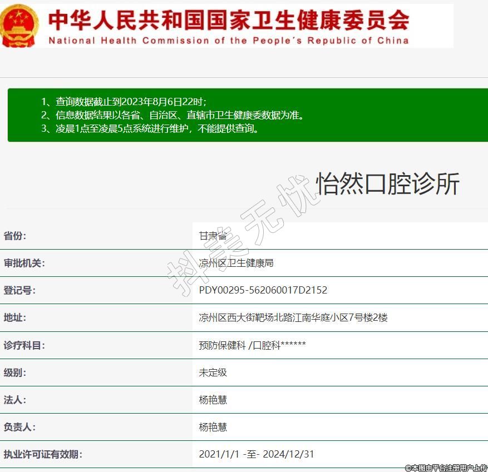The width and height of the screenshot is (488, 472).
Task: Click the license validity dates 2021/1/1 to 2024/12/31
Action: tap(256, 454)
